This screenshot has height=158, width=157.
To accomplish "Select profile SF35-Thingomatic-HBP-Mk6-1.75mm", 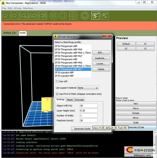I will click(73, 66).
